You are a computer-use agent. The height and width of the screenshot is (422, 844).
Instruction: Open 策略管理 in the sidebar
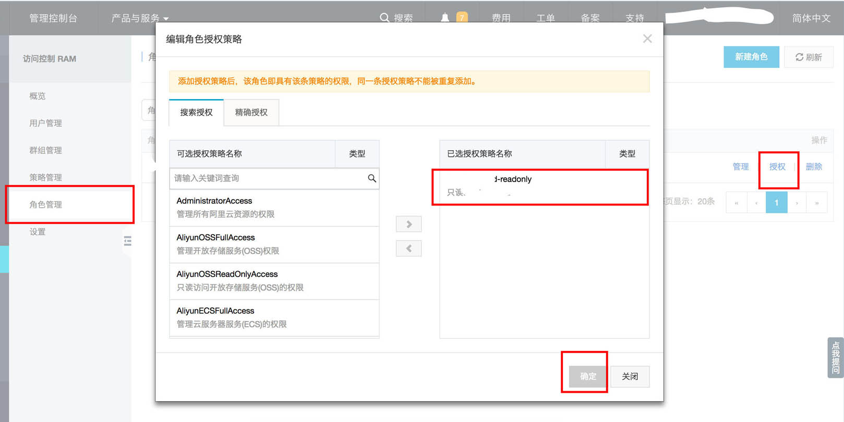[x=46, y=177]
